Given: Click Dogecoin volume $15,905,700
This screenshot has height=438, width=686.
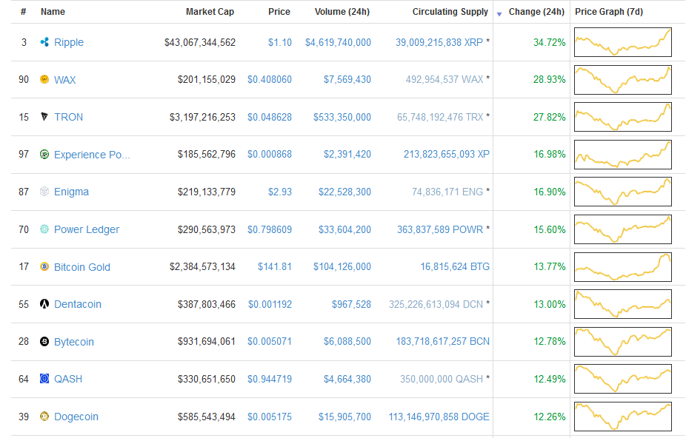Looking at the screenshot, I should point(344,417).
